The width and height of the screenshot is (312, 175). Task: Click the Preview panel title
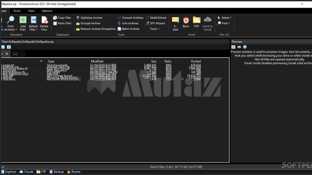[237, 42]
